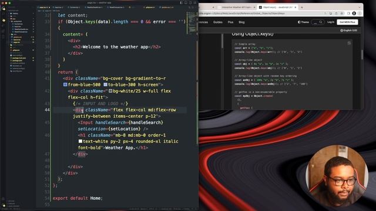Open the English (US) language selector
Image resolution: width=376 pixels, height=211 pixels.
coord(348,30)
